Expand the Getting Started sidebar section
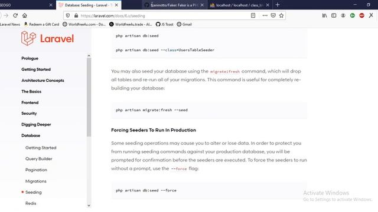 [36, 69]
